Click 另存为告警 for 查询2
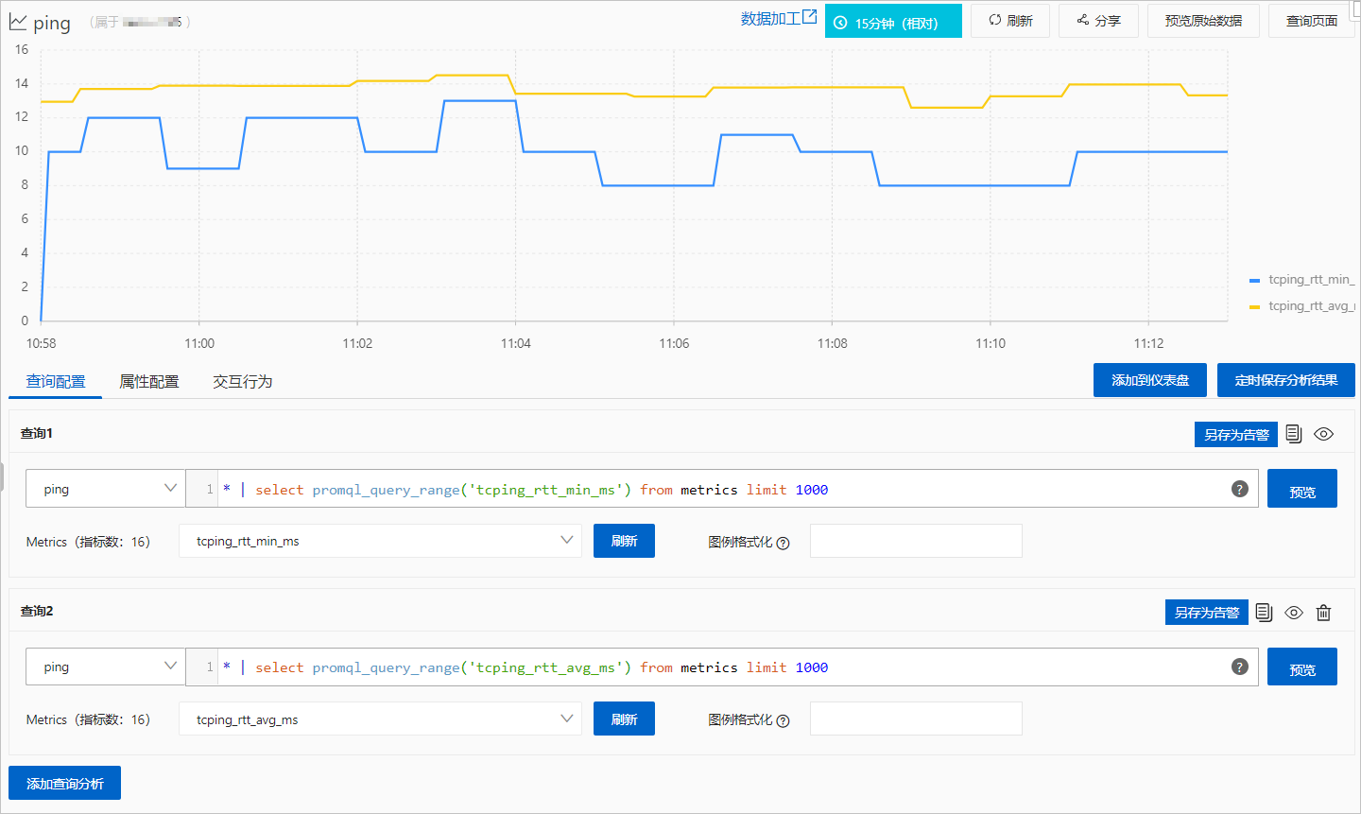 point(1207,613)
